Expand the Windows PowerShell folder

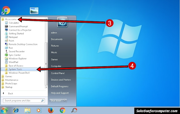tap(17, 73)
